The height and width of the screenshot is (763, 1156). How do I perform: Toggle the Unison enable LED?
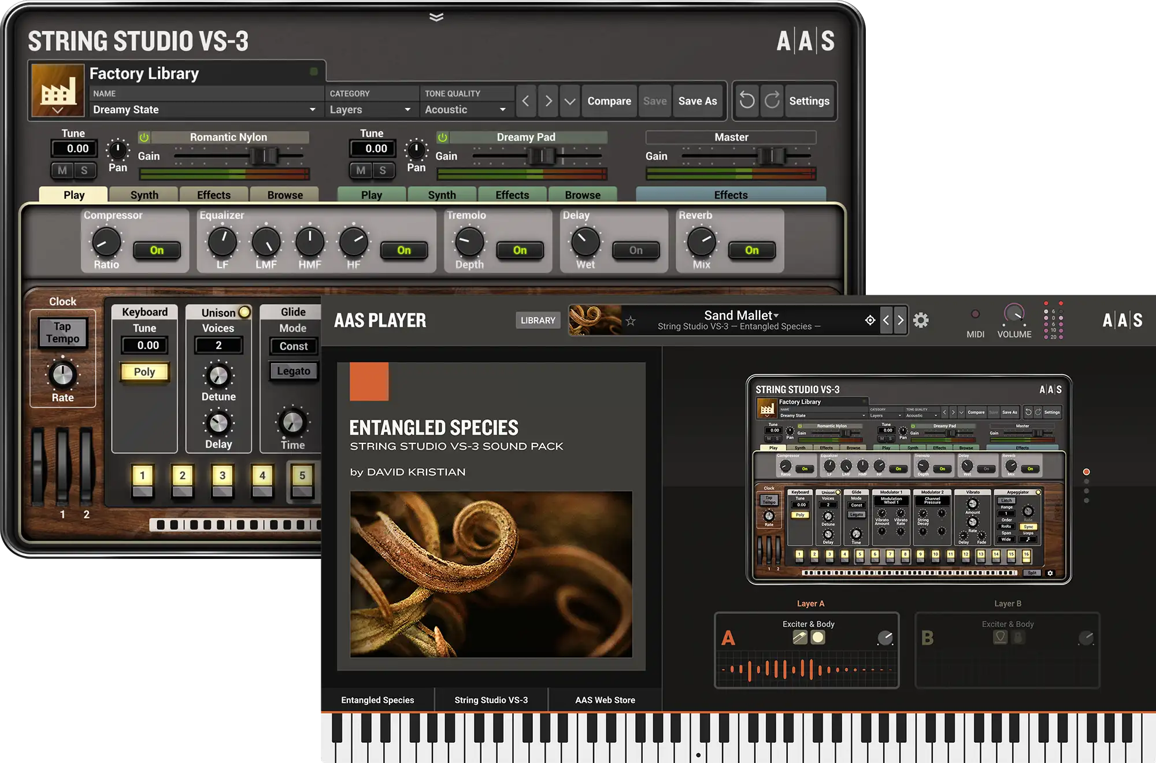coord(244,312)
